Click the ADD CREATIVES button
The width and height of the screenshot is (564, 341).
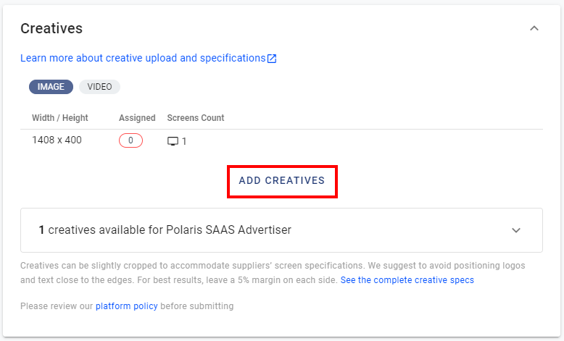pyautogui.click(x=282, y=181)
